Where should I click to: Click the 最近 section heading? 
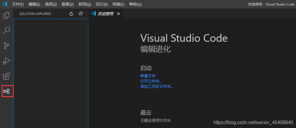pos(146,113)
